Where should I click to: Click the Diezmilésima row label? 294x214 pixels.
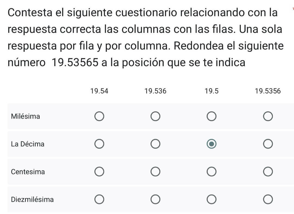32,200
